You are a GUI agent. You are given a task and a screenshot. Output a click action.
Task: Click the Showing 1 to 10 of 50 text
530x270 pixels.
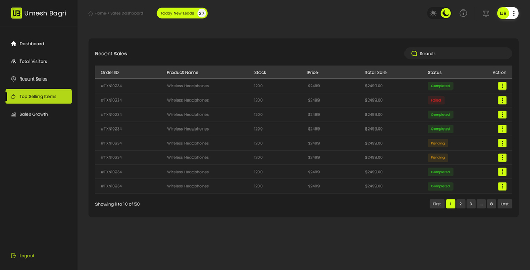(x=117, y=204)
